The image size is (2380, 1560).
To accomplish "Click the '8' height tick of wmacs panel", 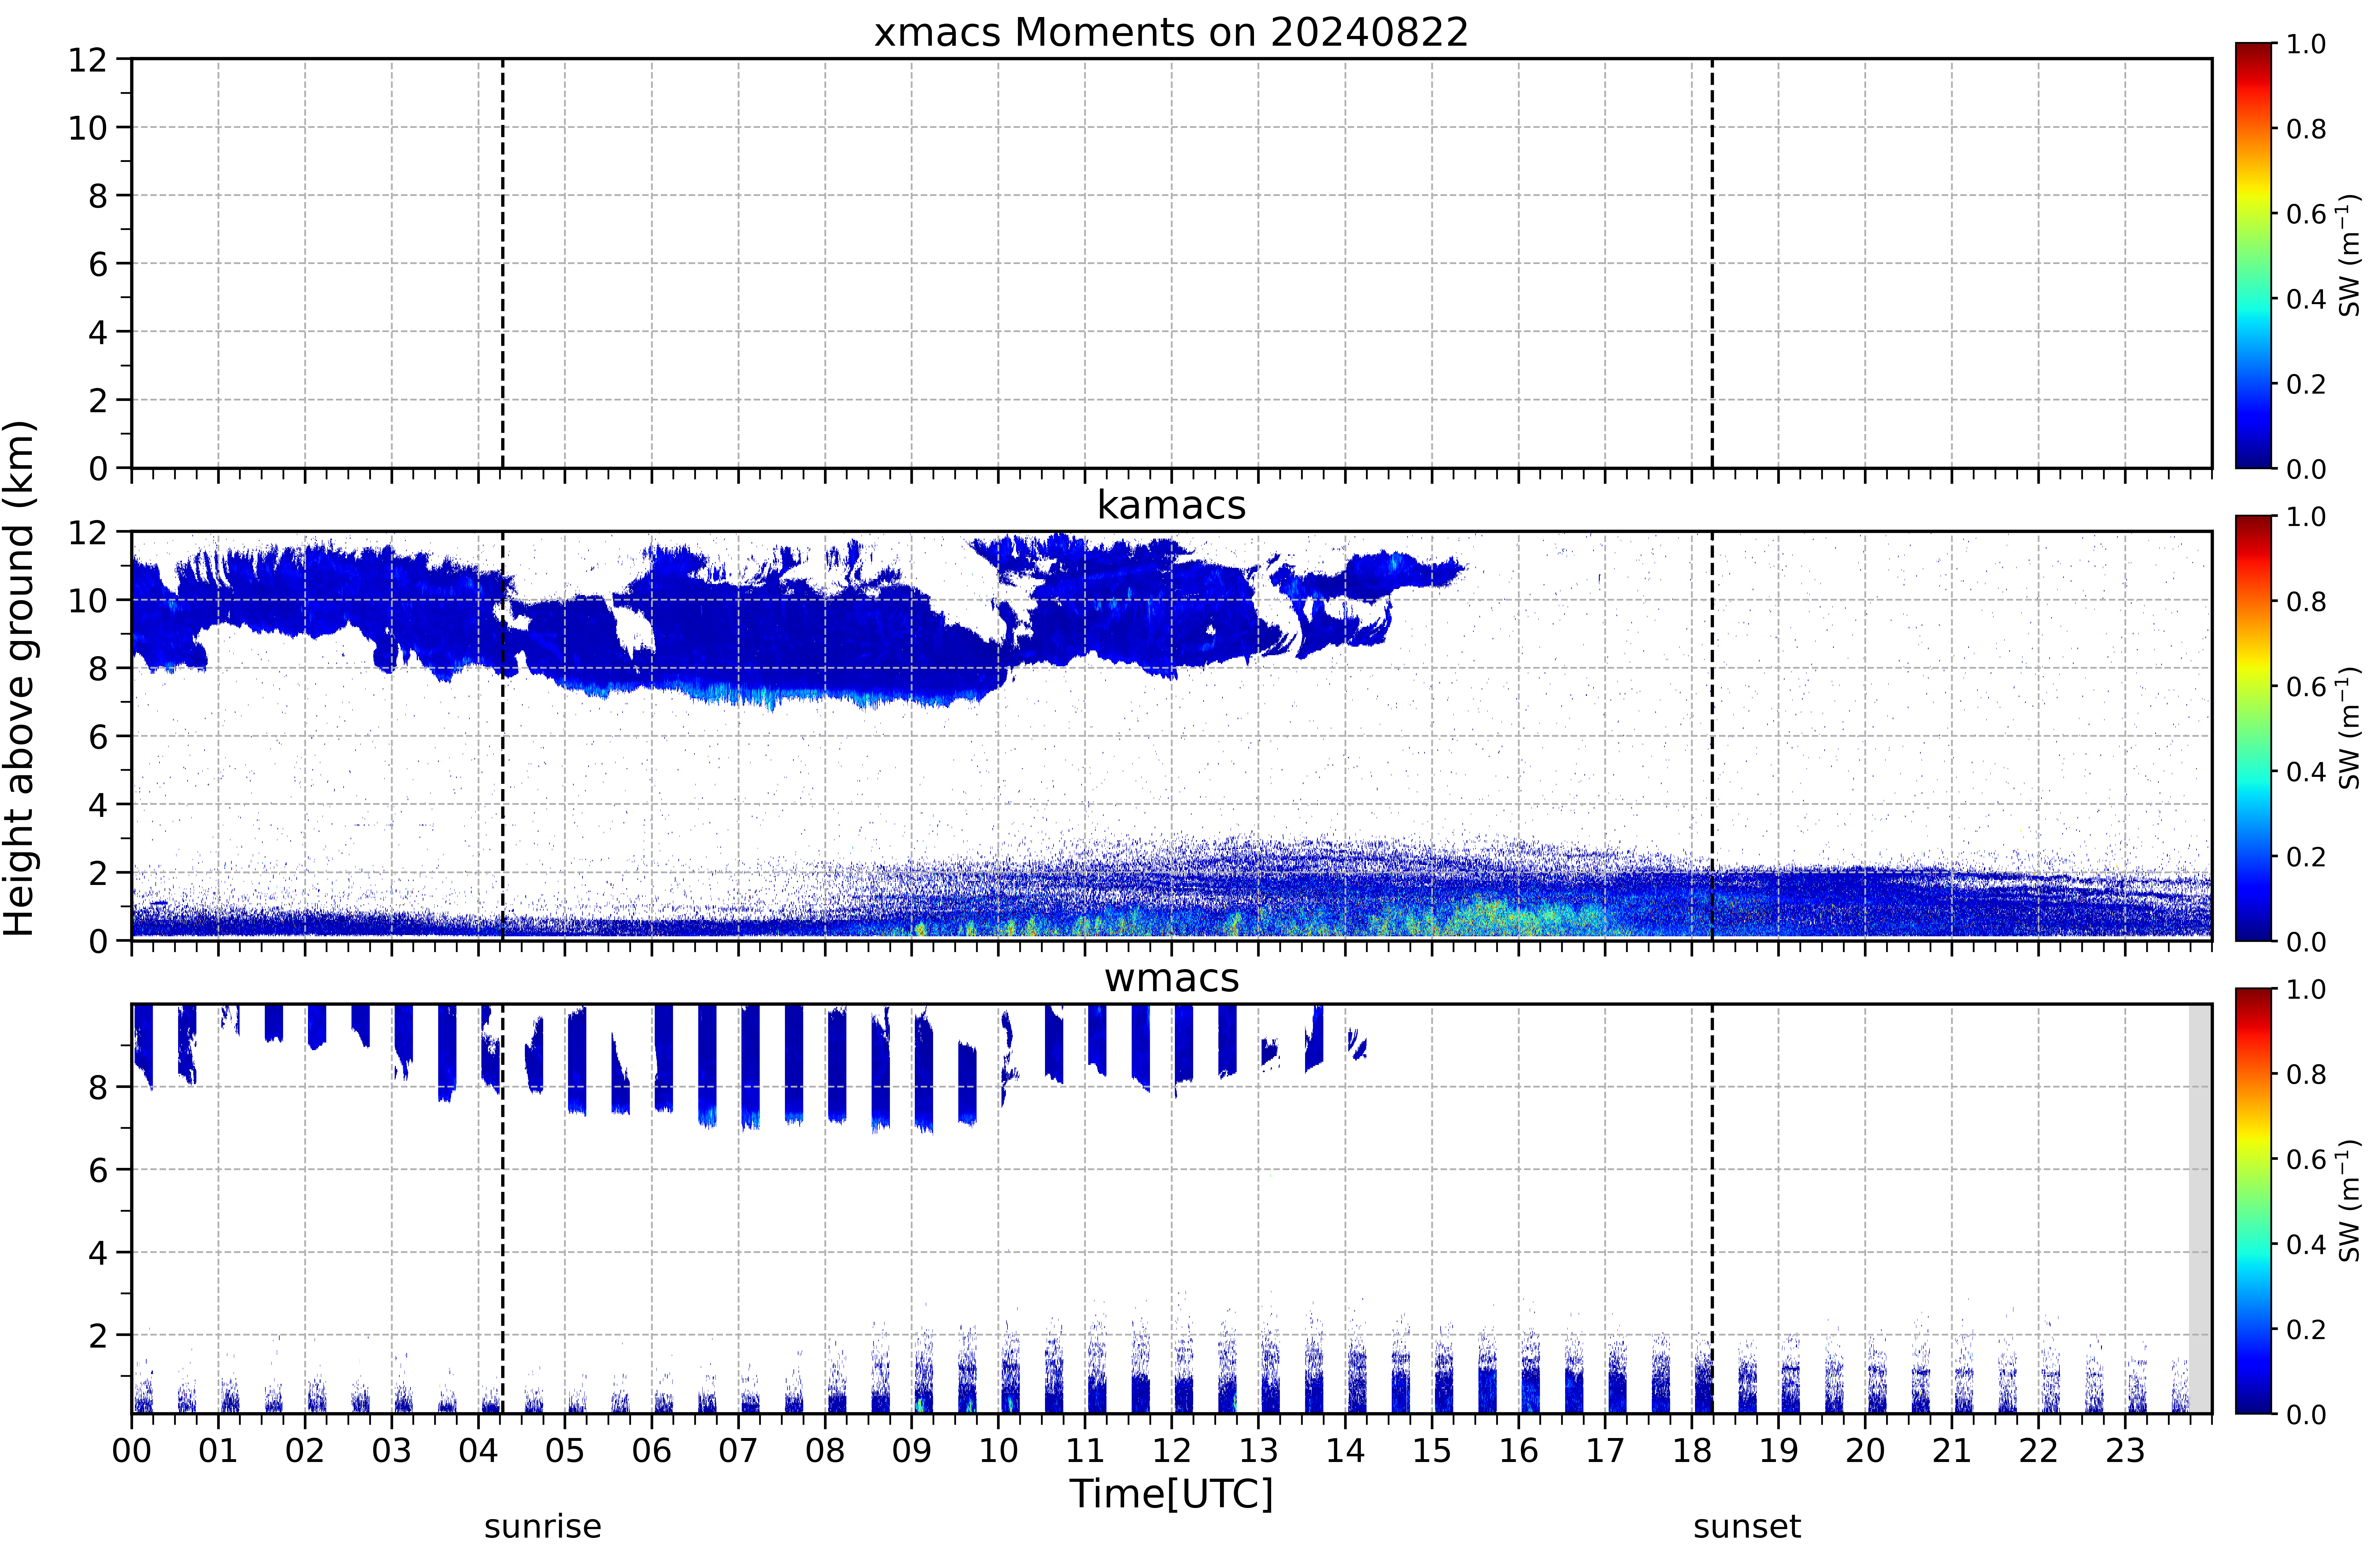I will (x=98, y=1087).
